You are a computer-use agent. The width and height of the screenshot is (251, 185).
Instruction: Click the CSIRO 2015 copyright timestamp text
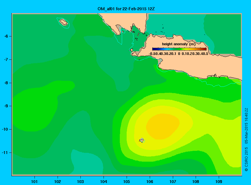(246, 140)
